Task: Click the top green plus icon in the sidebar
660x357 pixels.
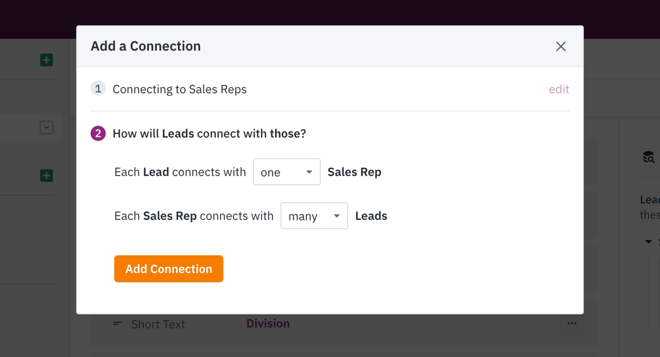Action: pos(46,60)
